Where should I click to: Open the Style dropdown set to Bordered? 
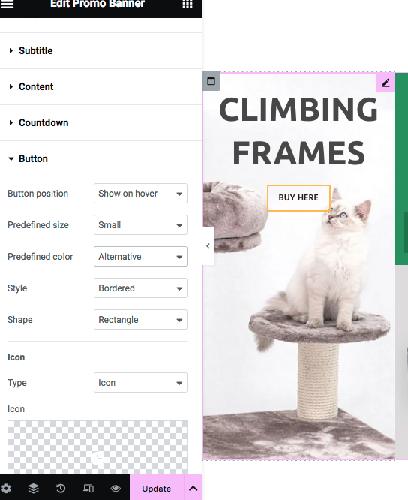140,288
